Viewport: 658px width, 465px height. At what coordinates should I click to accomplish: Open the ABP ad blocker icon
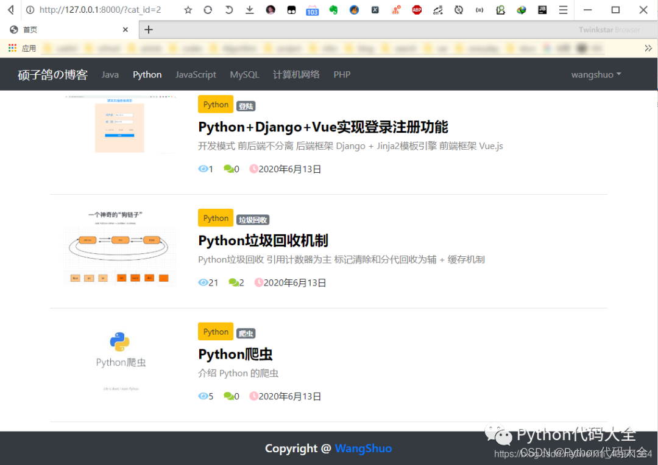[x=417, y=10]
